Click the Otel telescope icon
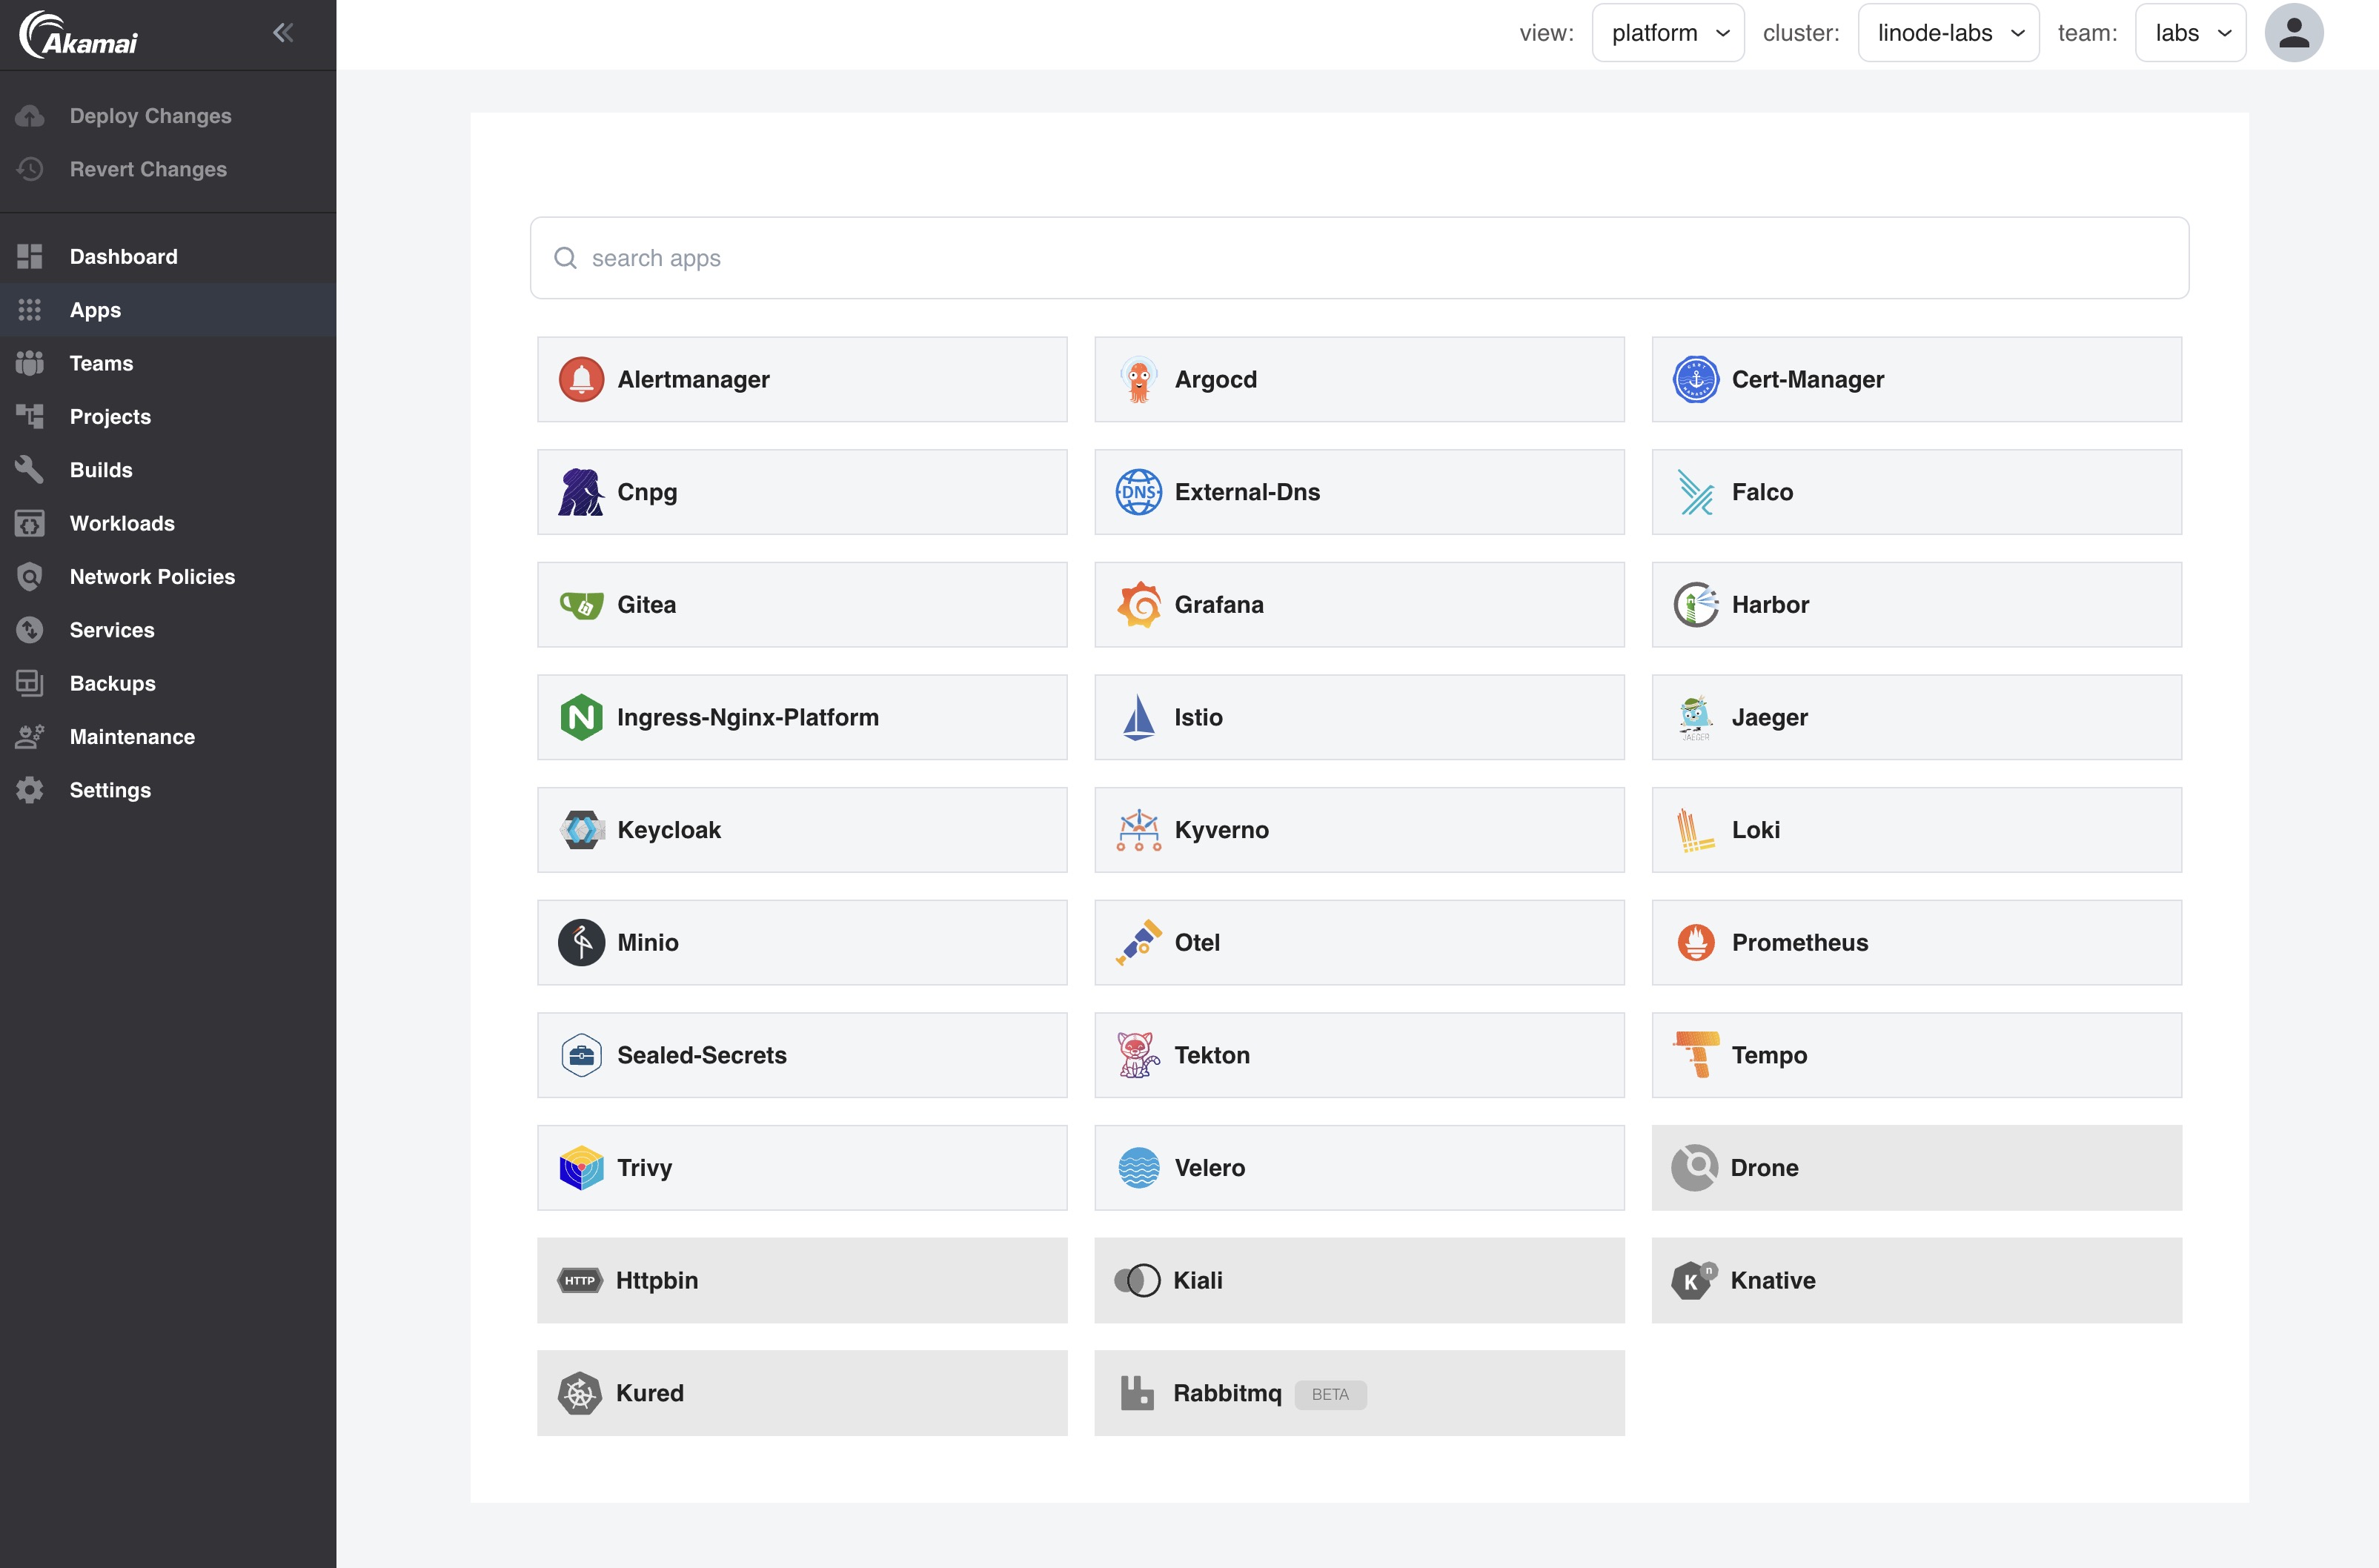Screen dimensions: 2379x1568 [1138, 942]
